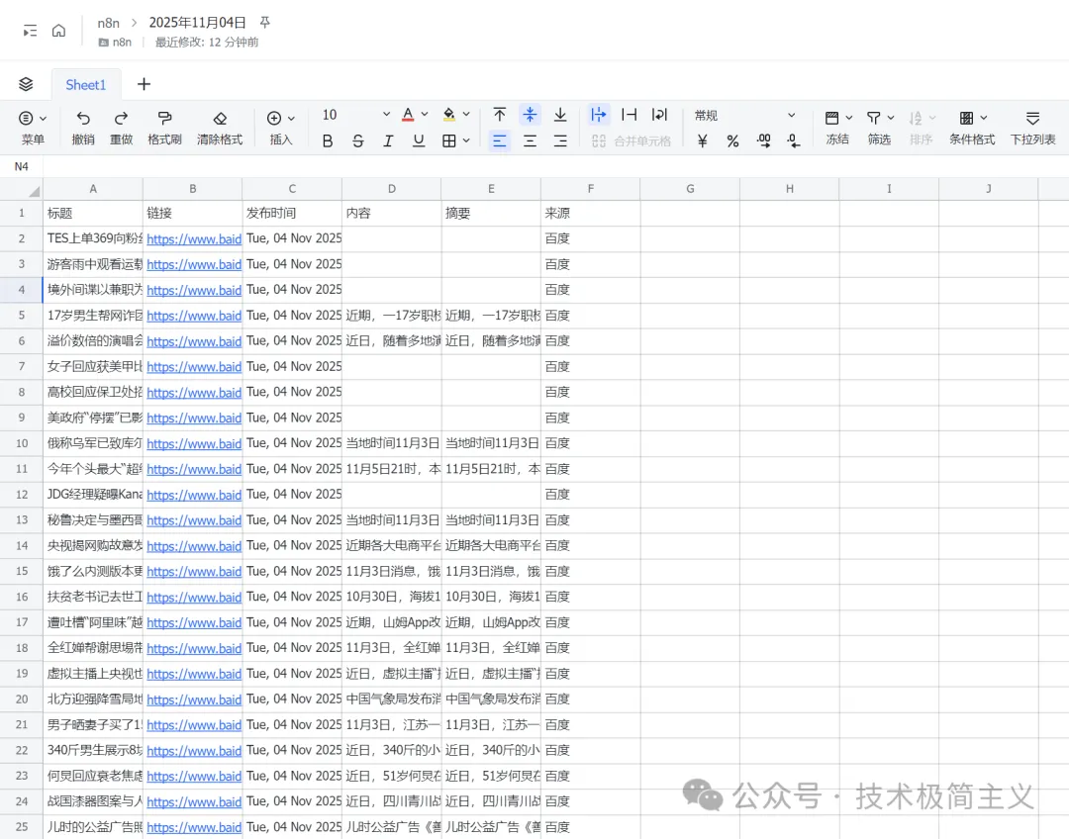Apply font color with A icon
1069x839 pixels.
(408, 115)
